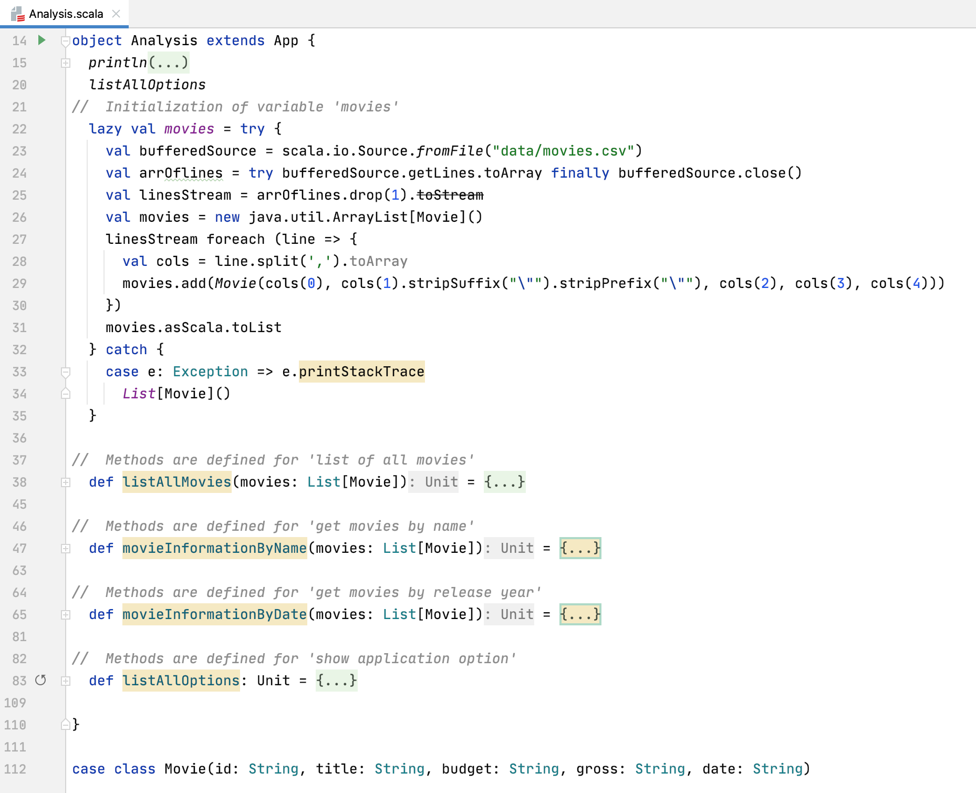Click the comment 'Initialization of variable movies'
This screenshot has height=793, width=976.
pos(235,107)
